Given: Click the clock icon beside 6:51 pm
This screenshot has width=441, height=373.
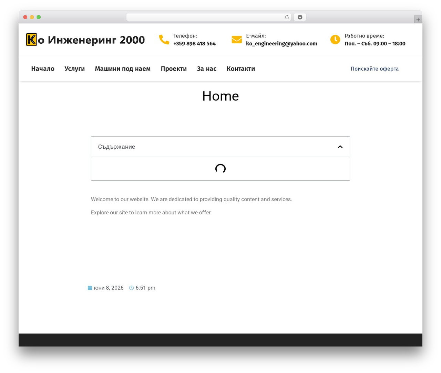Looking at the screenshot, I should [x=131, y=288].
